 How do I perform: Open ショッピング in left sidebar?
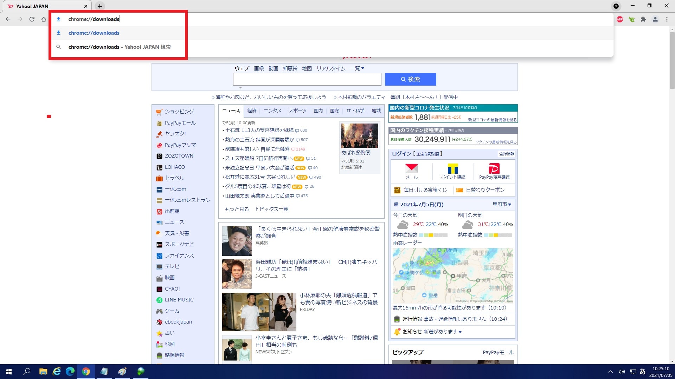pyautogui.click(x=179, y=112)
